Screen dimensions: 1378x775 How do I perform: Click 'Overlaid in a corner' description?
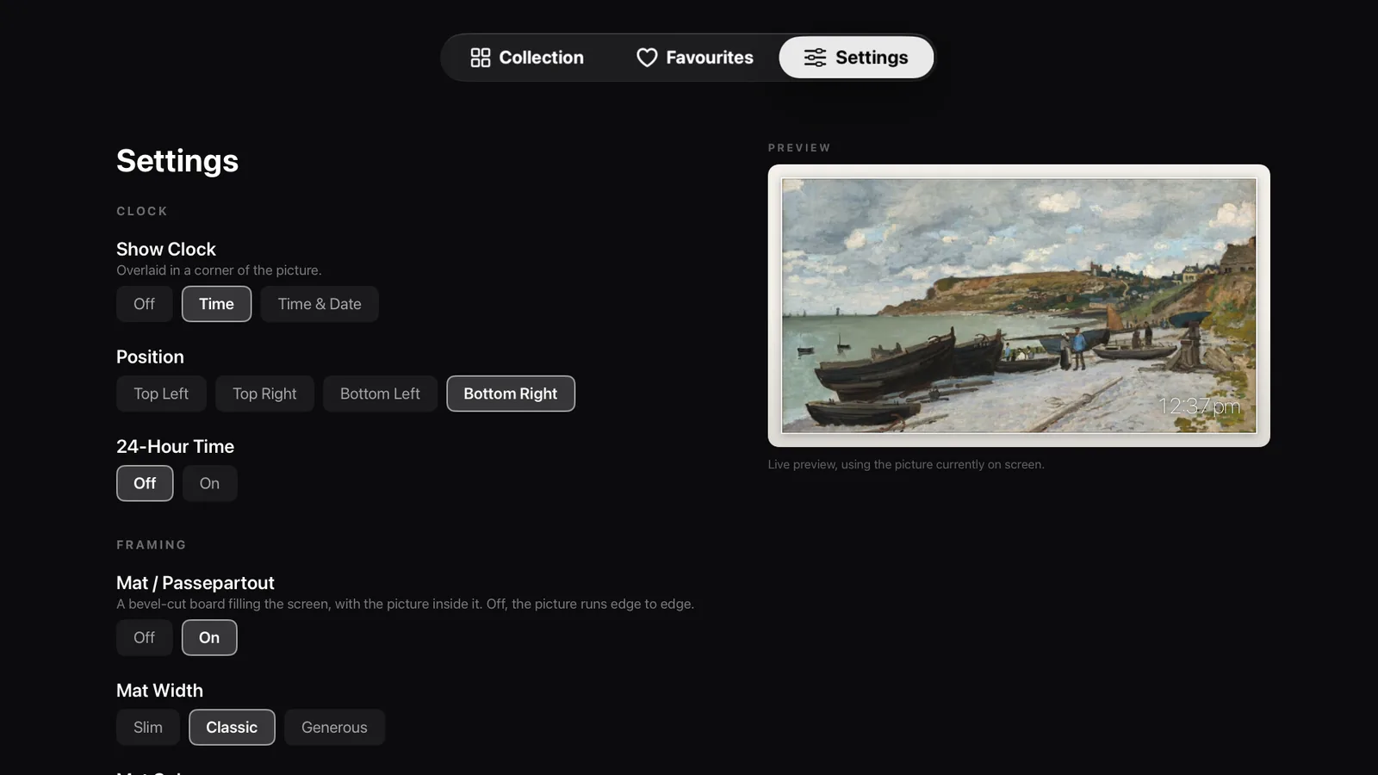click(219, 270)
